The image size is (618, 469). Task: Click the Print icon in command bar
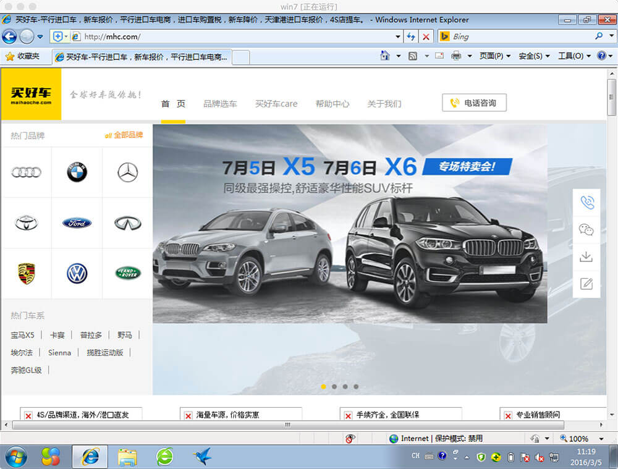[x=456, y=56]
